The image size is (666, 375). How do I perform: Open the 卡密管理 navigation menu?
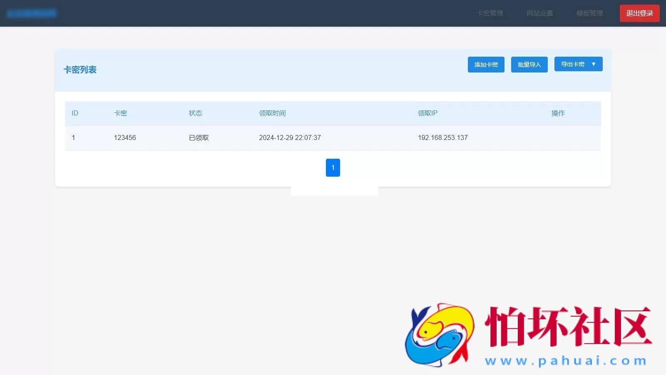(x=490, y=13)
